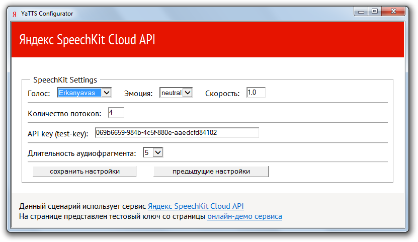Screen dimensions: 418x242
Task: Open the Длительность аудиофрагмента dropdown
Action: click(x=157, y=152)
